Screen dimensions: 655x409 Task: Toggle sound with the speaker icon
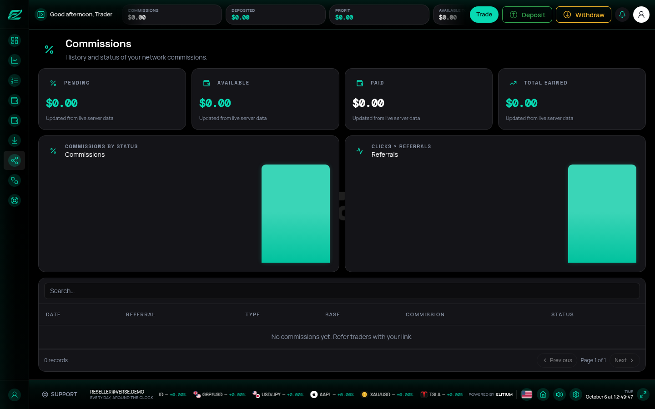click(x=559, y=394)
